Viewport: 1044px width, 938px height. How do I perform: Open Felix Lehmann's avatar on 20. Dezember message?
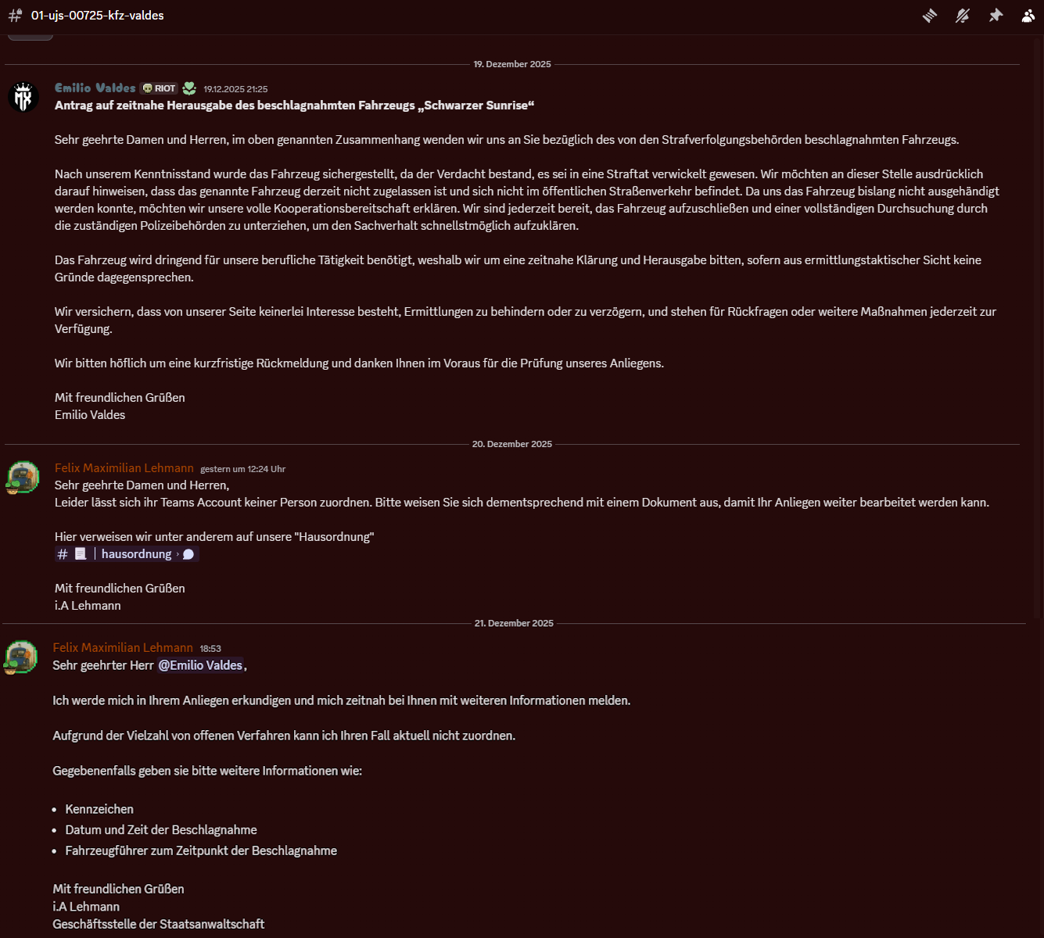(x=23, y=477)
